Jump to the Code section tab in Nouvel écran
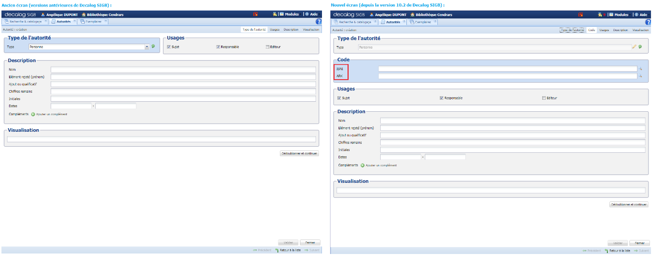The height and width of the screenshot is (255, 652). coord(591,30)
